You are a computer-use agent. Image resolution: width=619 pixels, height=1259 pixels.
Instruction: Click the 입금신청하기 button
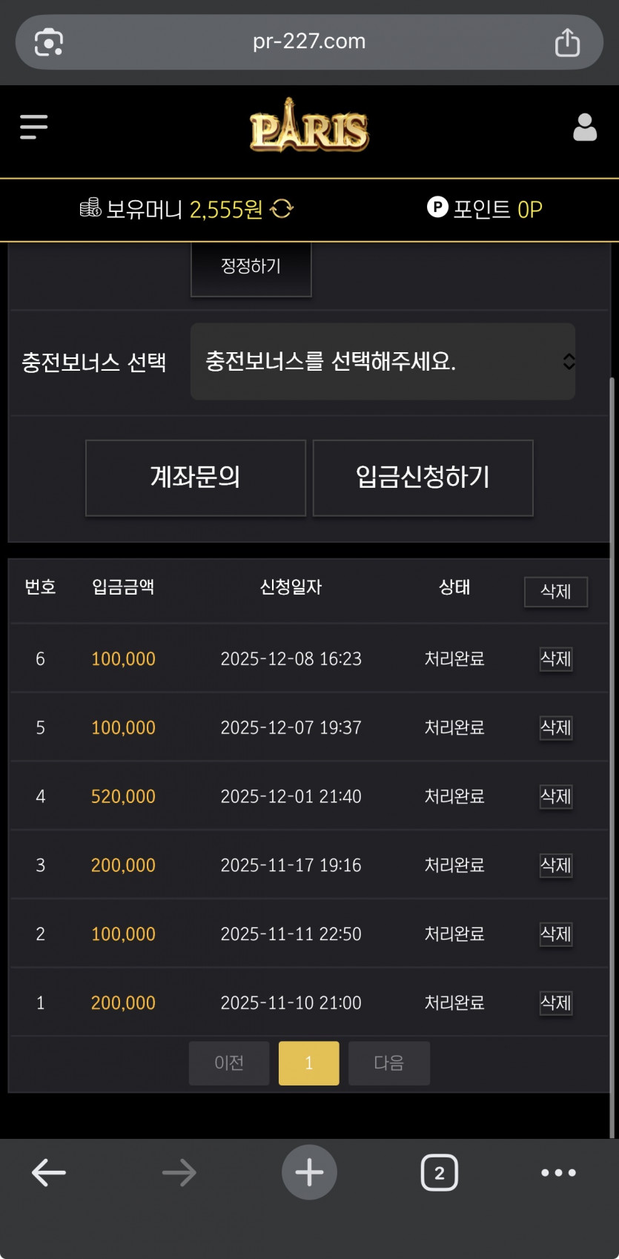click(423, 478)
